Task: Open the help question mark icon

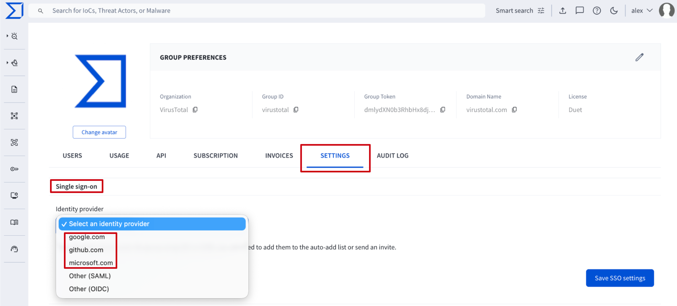Action: (x=597, y=11)
